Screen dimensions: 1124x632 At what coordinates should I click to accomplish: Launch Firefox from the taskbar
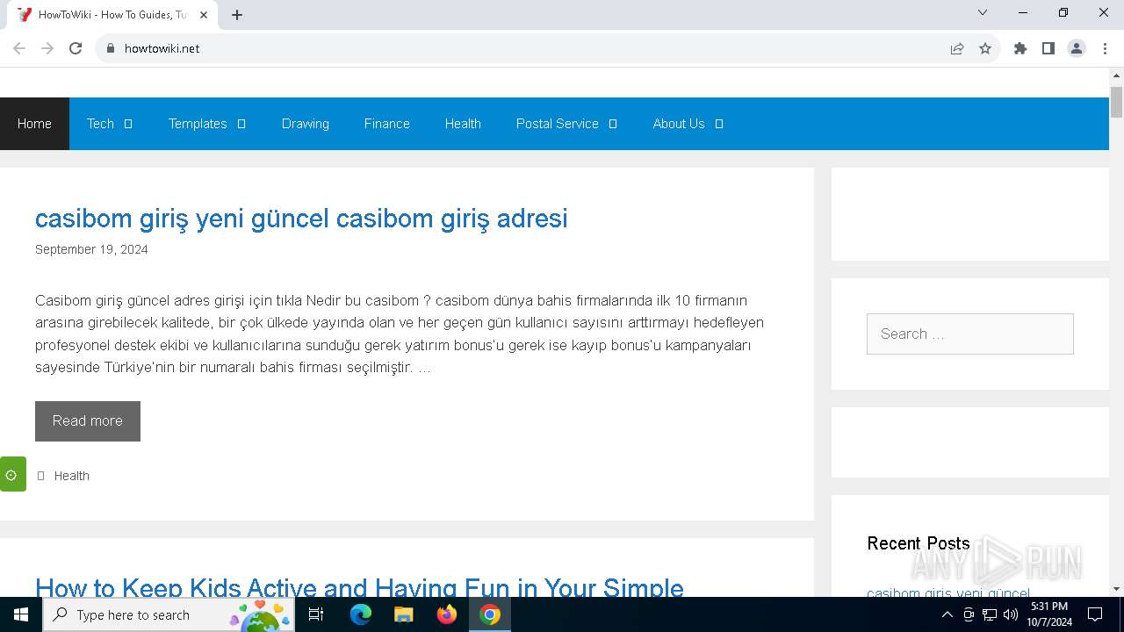(447, 614)
